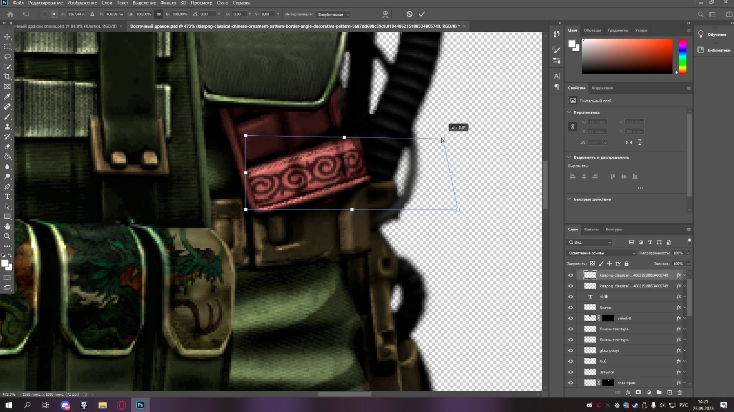Open the Обучение panel
The width and height of the screenshot is (734, 412).
[x=714, y=34]
